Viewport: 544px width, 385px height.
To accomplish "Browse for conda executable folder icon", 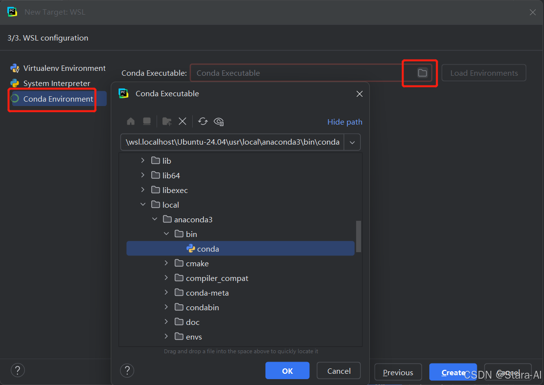I will click(422, 73).
